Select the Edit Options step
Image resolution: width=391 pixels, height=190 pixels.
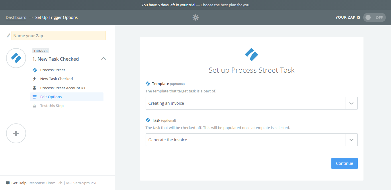point(67,97)
